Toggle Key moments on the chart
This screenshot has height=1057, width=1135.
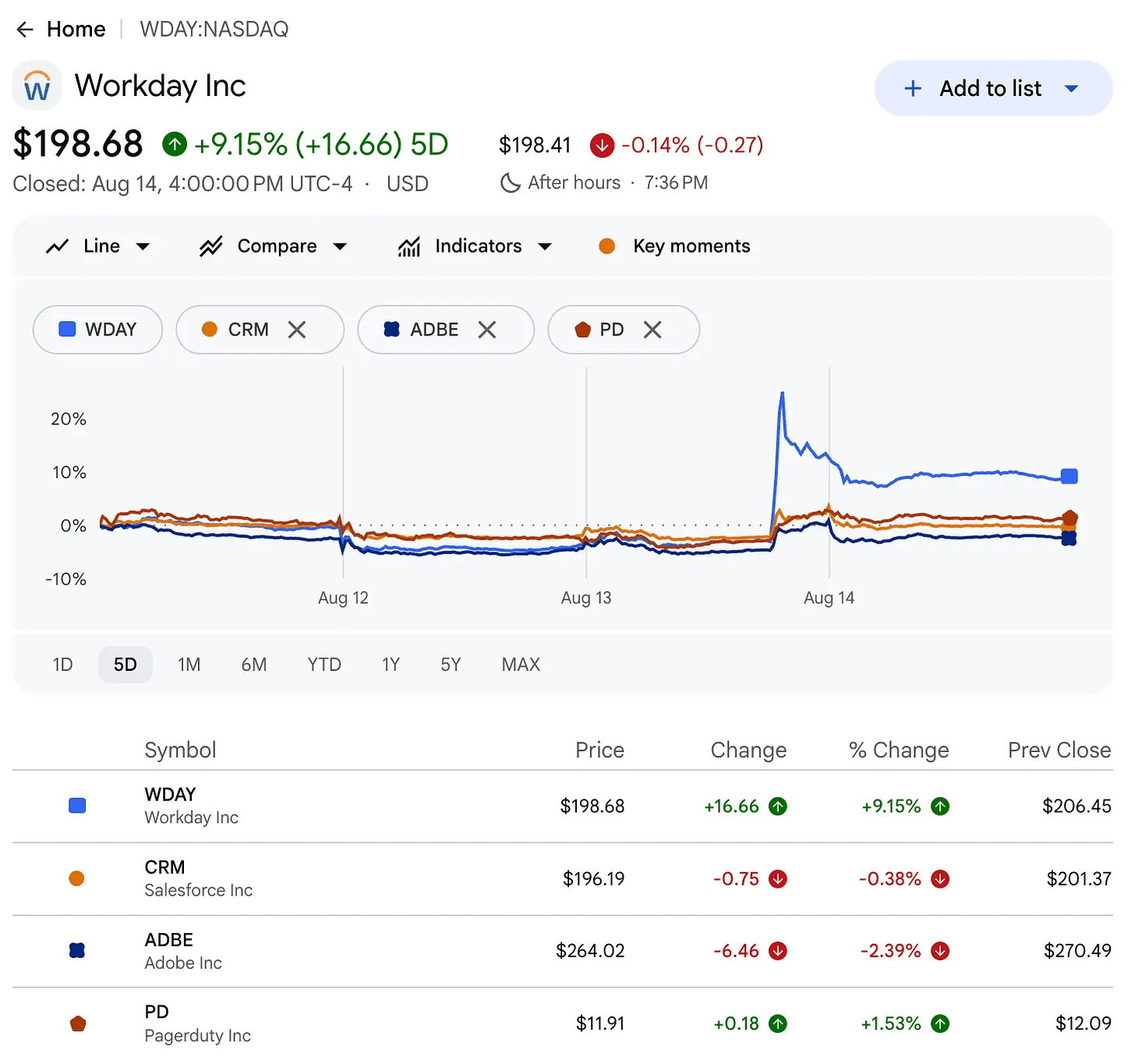pos(674,247)
